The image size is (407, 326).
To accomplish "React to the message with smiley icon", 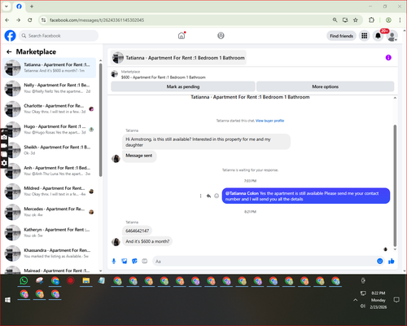I will 217,196.
